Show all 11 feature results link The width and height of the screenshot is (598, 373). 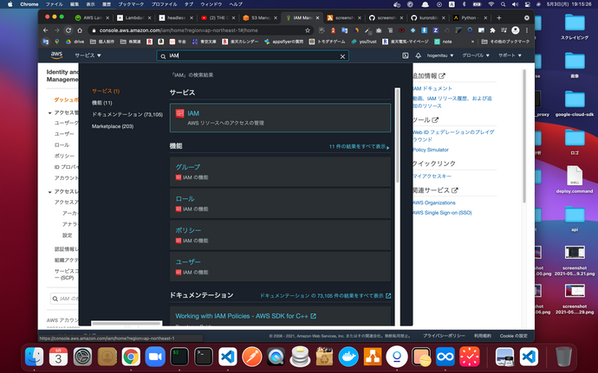(360, 146)
